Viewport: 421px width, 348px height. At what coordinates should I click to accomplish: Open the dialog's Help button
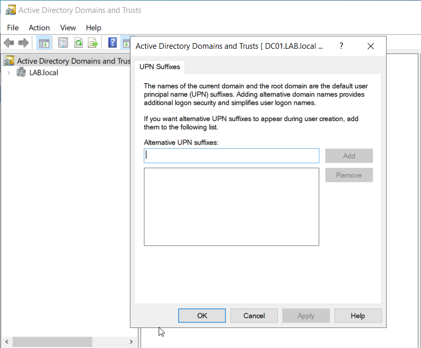click(358, 316)
